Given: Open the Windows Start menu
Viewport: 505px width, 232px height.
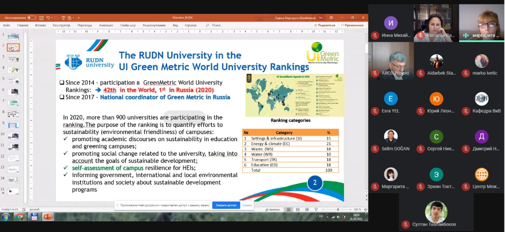Looking at the screenshot, I should coord(6,217).
